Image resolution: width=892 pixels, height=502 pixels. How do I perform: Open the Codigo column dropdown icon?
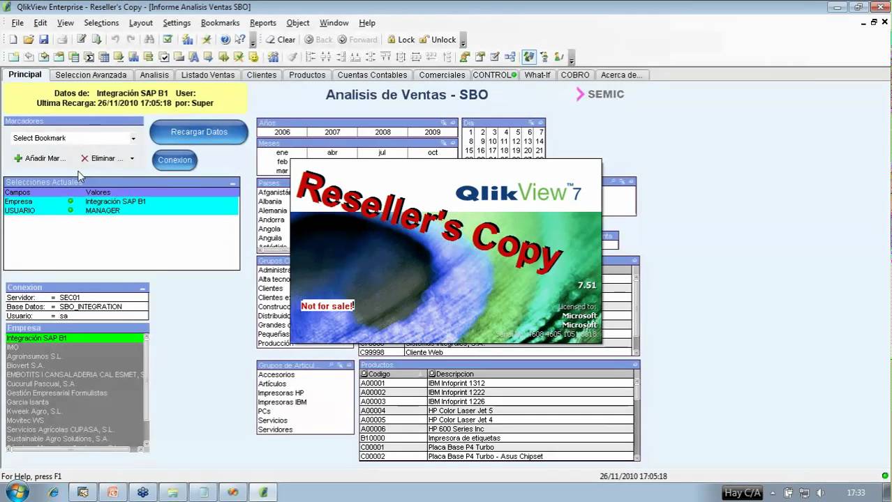coord(364,374)
